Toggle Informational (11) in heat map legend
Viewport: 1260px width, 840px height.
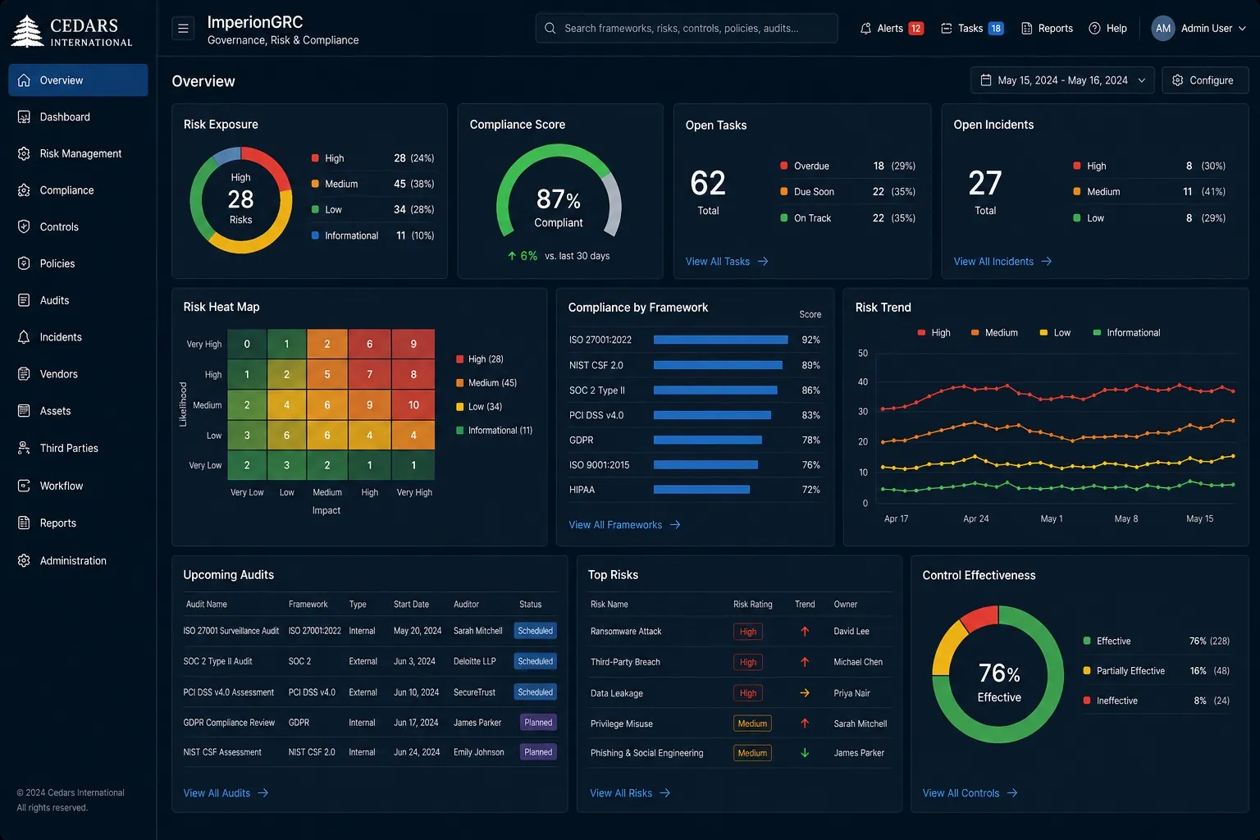[494, 431]
